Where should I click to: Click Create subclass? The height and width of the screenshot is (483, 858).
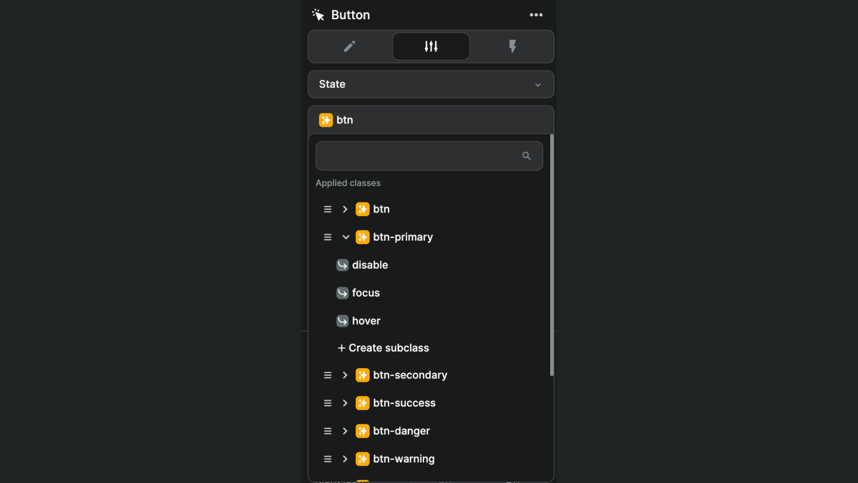[x=383, y=348]
